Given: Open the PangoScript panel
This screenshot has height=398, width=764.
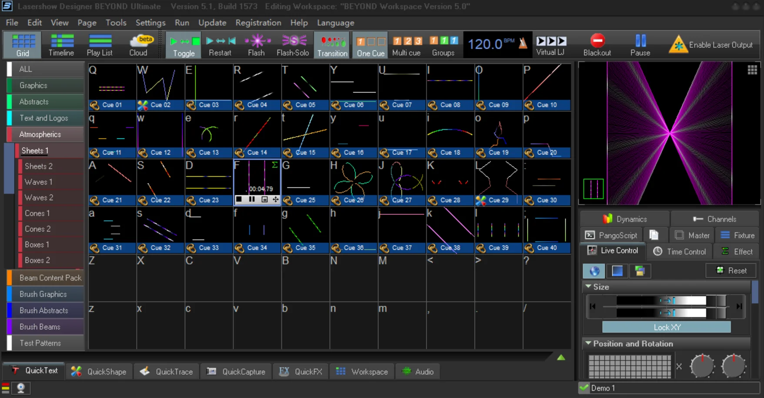Looking at the screenshot, I should (x=611, y=235).
